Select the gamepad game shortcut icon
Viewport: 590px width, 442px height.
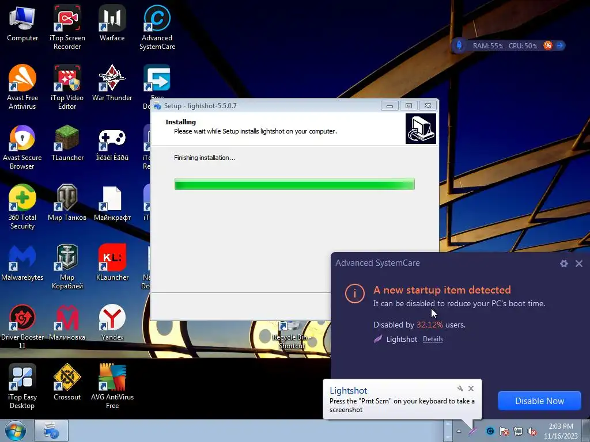pos(112,143)
